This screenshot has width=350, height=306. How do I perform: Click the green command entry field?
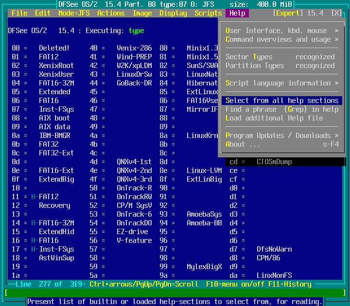coord(175,292)
